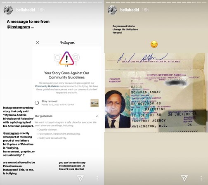Tap the send arrow on right story
The image size is (208, 185).
pyautogui.click(x=184, y=178)
